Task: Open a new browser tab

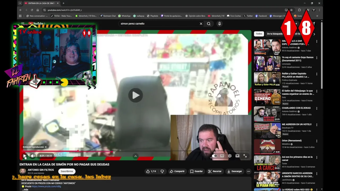Action: [x=63, y=3]
